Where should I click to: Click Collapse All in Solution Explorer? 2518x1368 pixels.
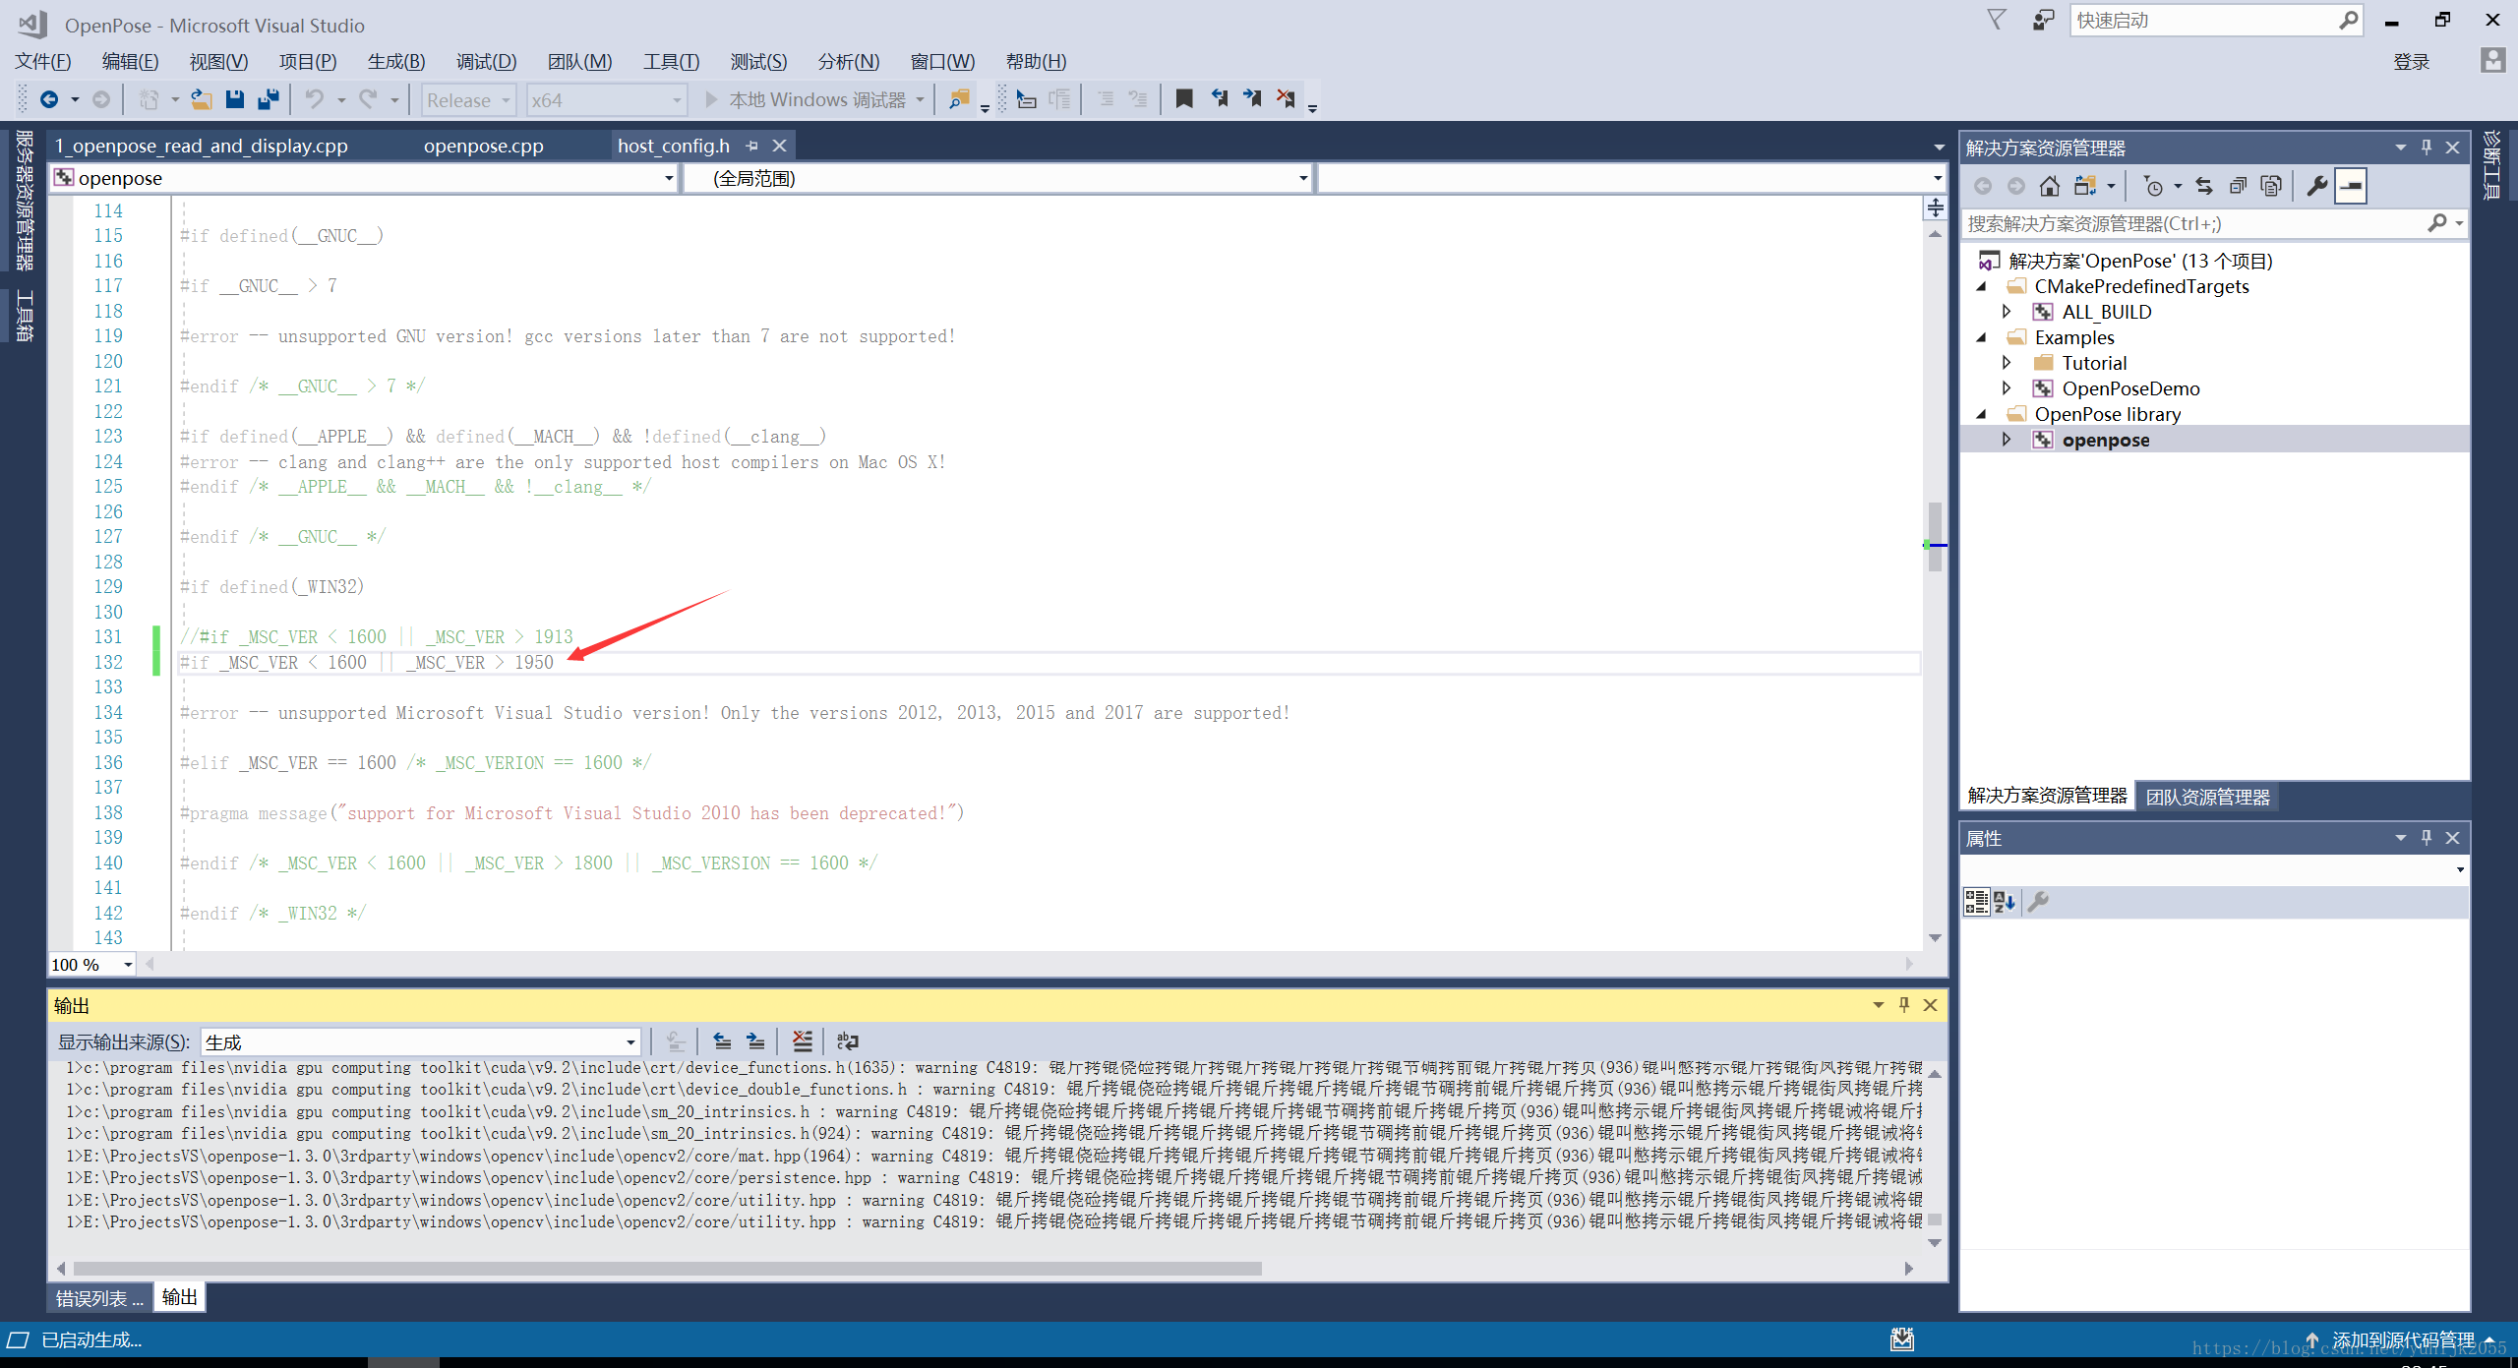click(x=2238, y=186)
